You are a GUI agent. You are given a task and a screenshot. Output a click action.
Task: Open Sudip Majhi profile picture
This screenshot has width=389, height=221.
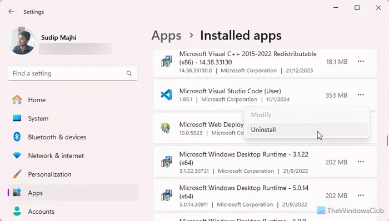coord(22,41)
